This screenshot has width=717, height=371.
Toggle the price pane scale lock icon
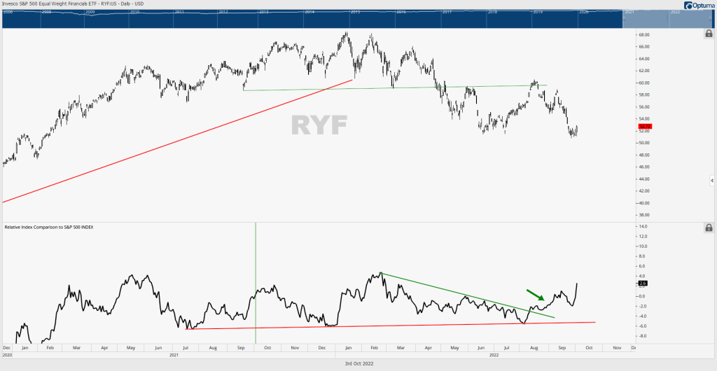pos(709,34)
